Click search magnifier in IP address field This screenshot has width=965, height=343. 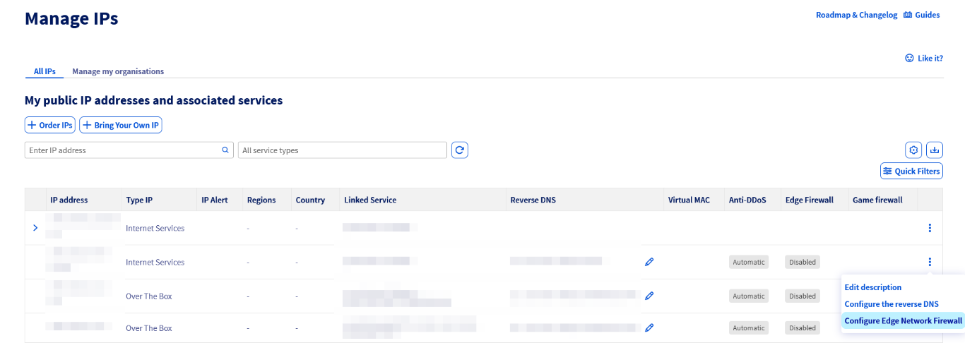pyautogui.click(x=226, y=150)
